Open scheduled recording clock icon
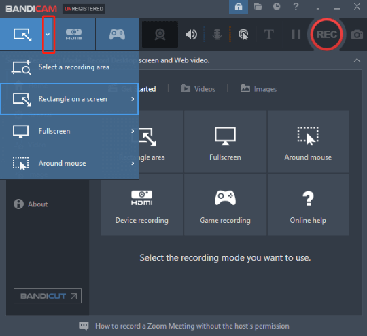 [x=277, y=7]
